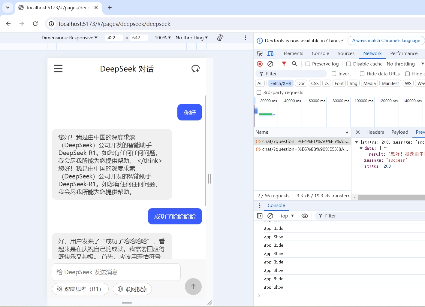Select the inspect element tool
Screen dimensions: 425x307
[x=260, y=53]
